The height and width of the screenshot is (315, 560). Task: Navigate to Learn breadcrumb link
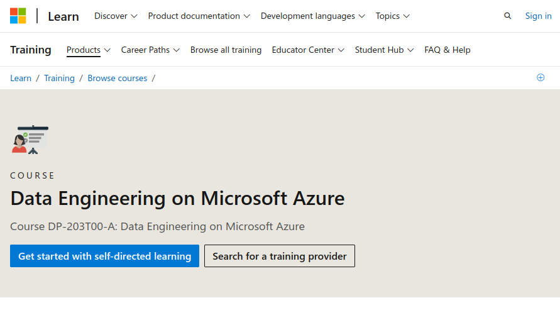tap(21, 78)
